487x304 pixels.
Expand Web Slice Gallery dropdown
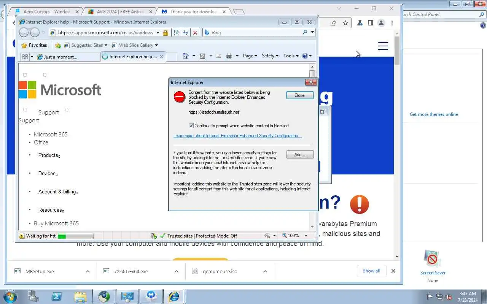[x=156, y=45]
